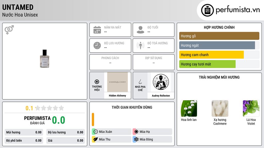264x148 pixels.
Task: Open the Untamed perfume bottle image
Action: pyautogui.click(x=45, y=59)
